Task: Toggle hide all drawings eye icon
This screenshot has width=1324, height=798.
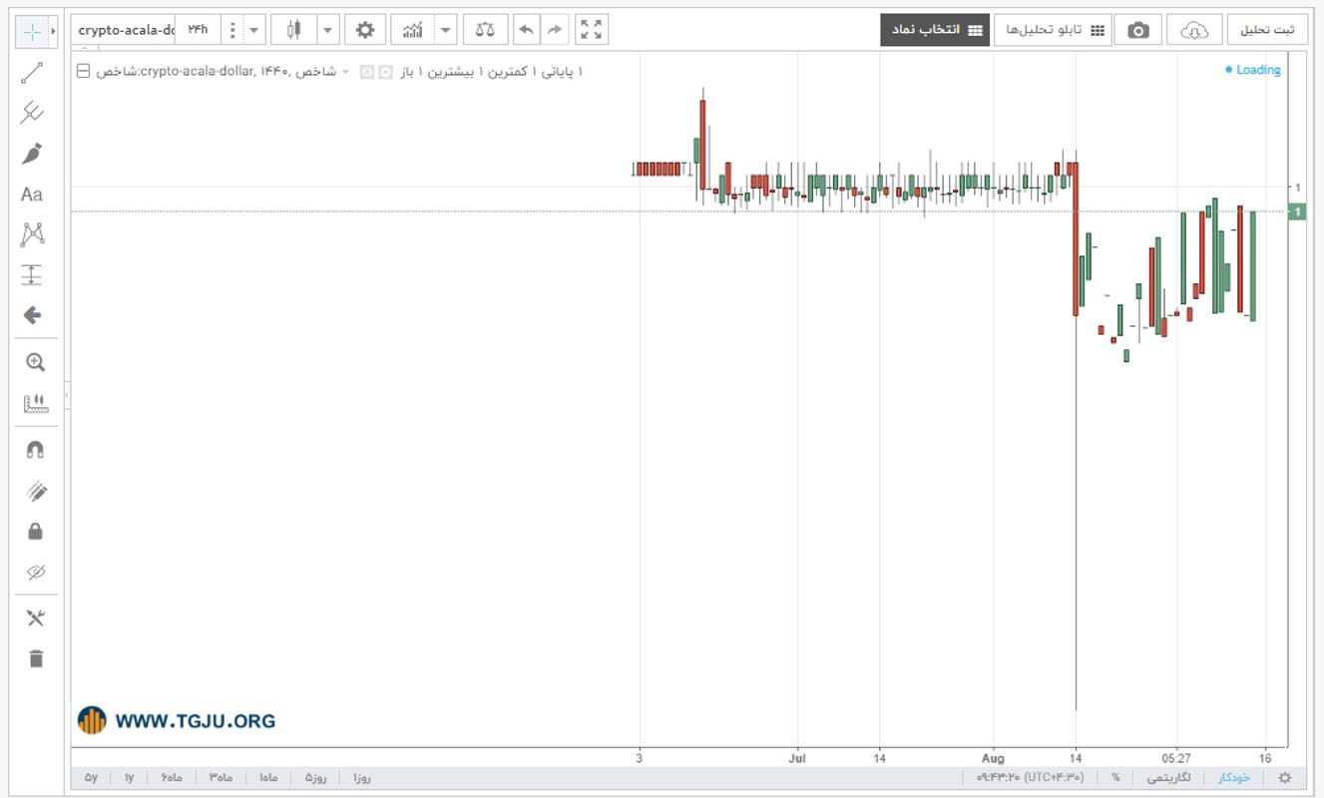Action: tap(36, 573)
